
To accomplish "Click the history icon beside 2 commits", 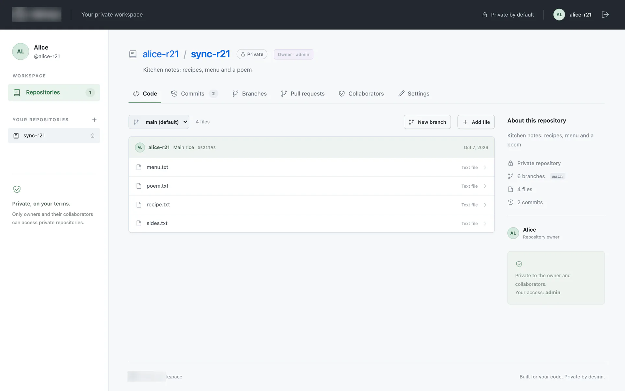I will pyautogui.click(x=510, y=202).
